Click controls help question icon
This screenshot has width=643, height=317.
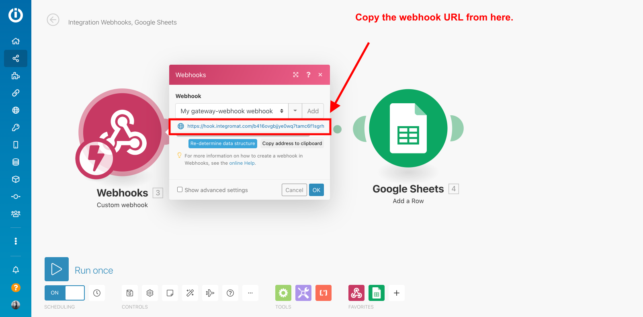coord(230,293)
